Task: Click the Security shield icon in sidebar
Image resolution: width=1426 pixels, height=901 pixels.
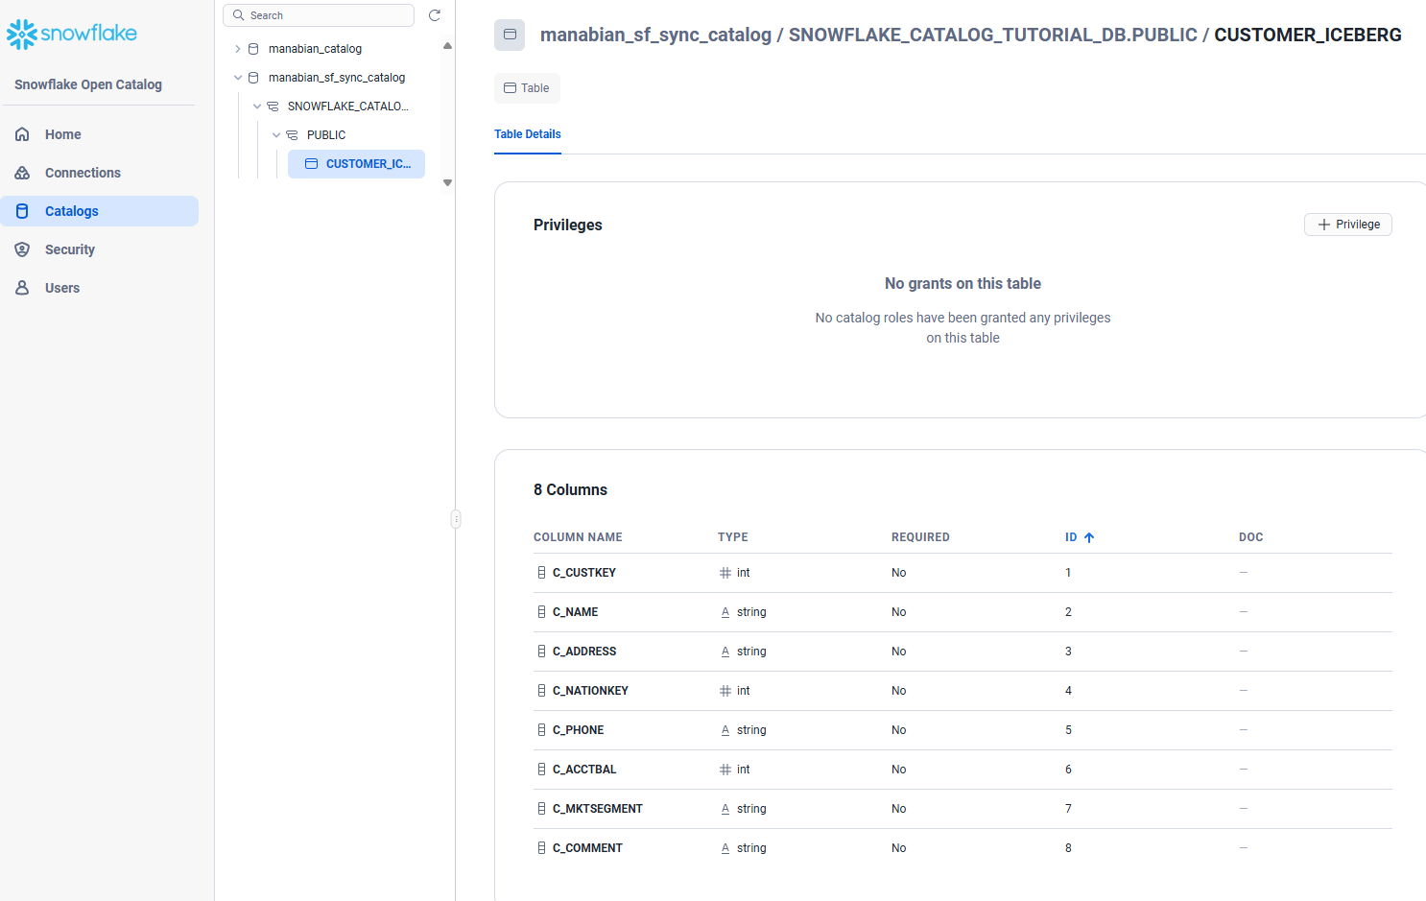Action: tap(22, 249)
